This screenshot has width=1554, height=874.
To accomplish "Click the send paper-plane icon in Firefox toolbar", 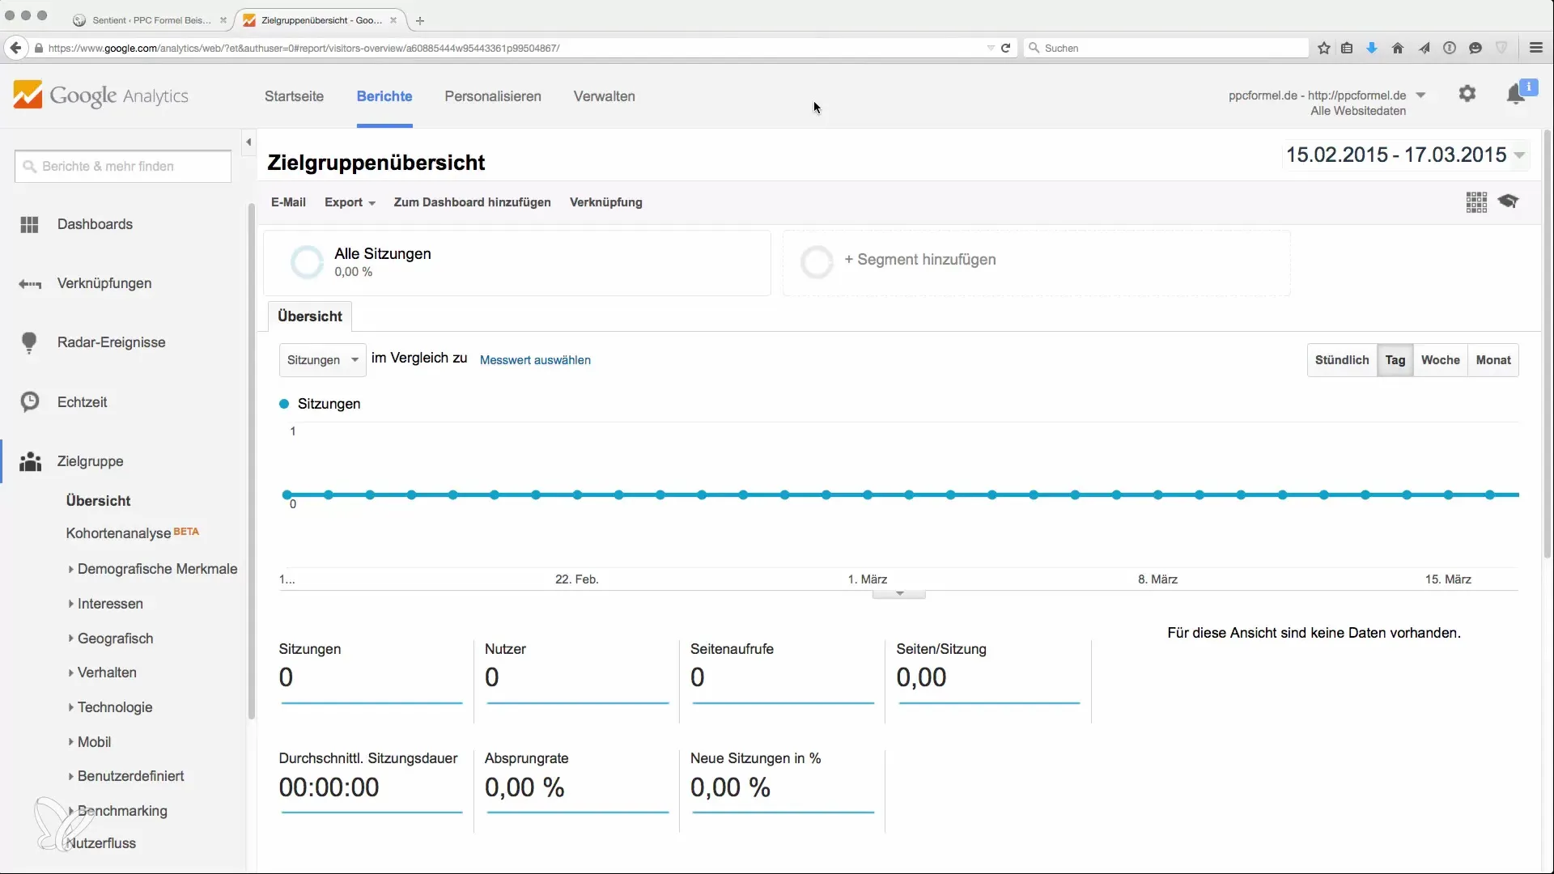I will click(x=1424, y=48).
